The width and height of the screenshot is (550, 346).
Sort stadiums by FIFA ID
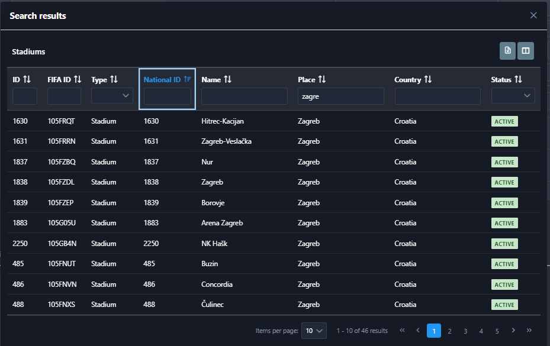point(77,79)
